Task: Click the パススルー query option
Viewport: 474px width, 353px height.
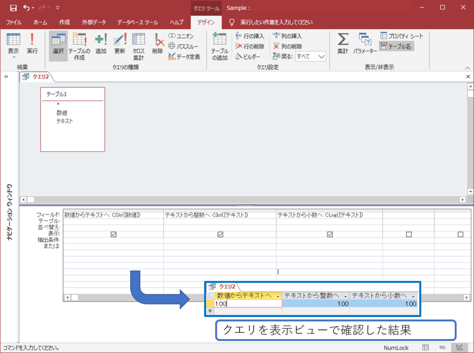Action: [x=183, y=46]
